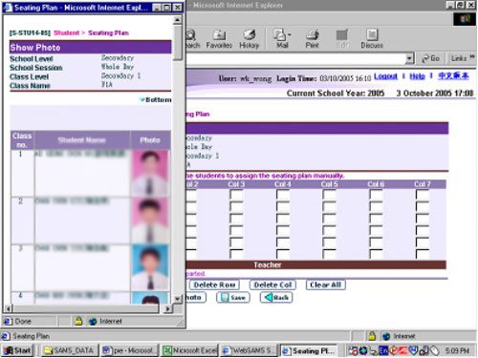The height and width of the screenshot is (358, 478).
Task: Click first seat box in Col 3
Action: click(236, 195)
